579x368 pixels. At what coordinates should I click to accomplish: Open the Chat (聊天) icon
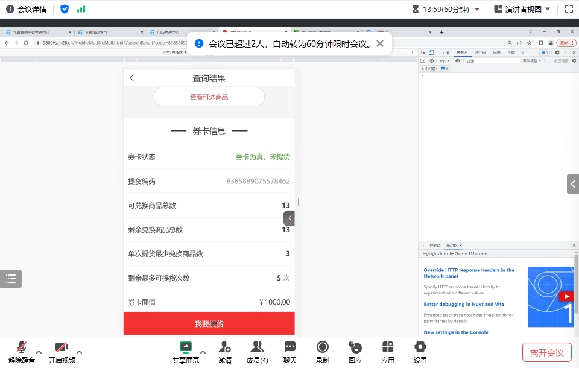pyautogui.click(x=290, y=347)
